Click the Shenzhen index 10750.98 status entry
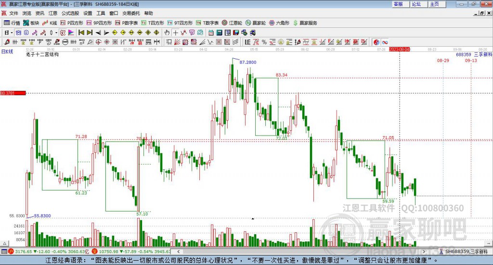The image size is (493, 265). pyautogui.click(x=131, y=252)
